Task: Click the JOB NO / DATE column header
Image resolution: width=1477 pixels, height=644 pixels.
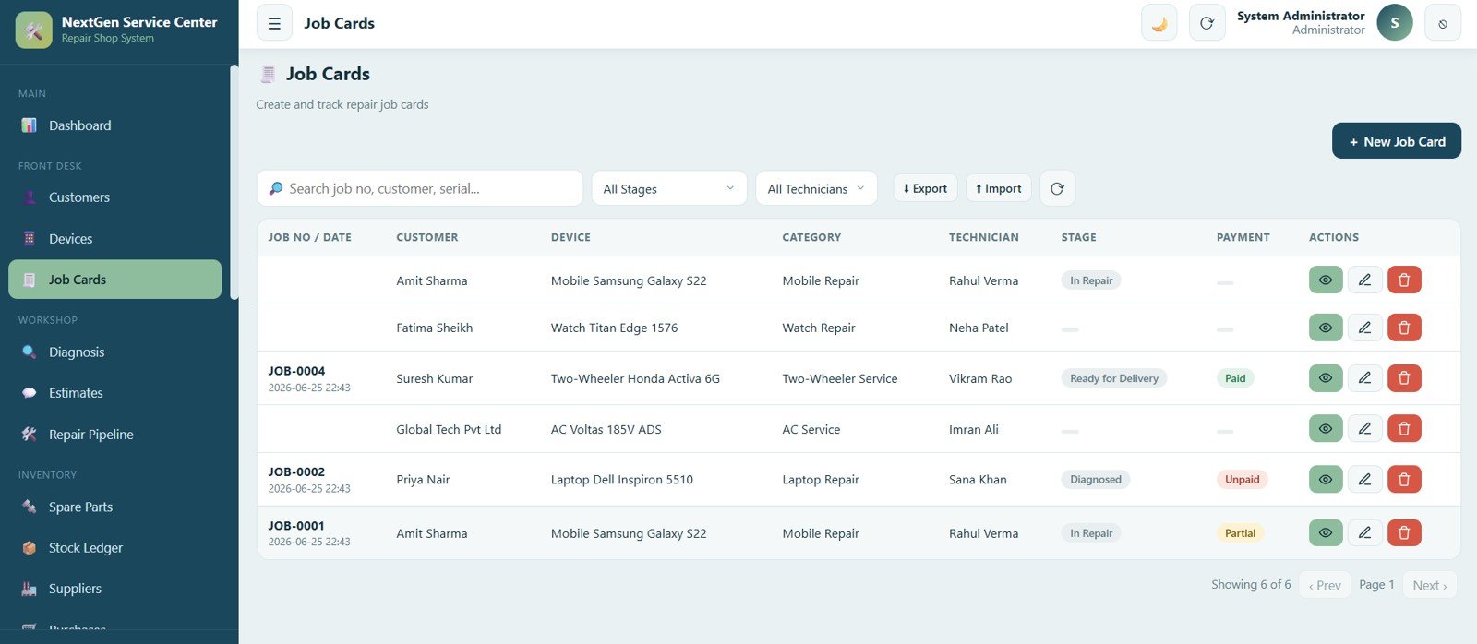Action: 310,237
